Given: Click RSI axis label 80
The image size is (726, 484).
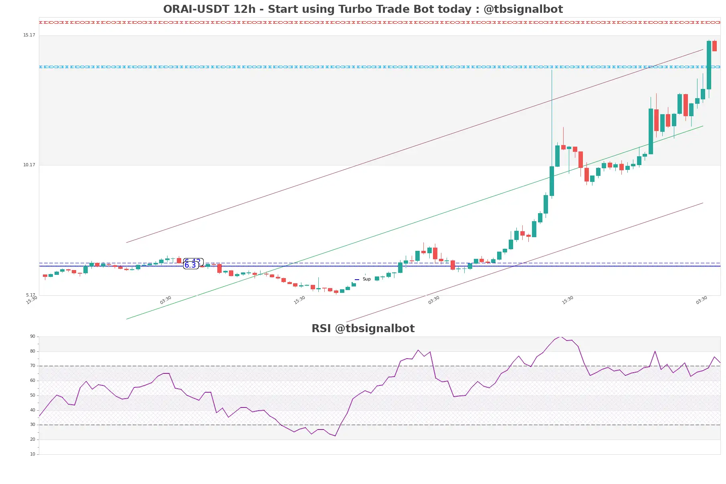Looking at the screenshot, I should click(32, 351).
